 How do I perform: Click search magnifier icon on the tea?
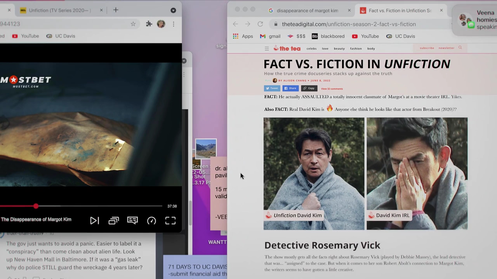(460, 48)
